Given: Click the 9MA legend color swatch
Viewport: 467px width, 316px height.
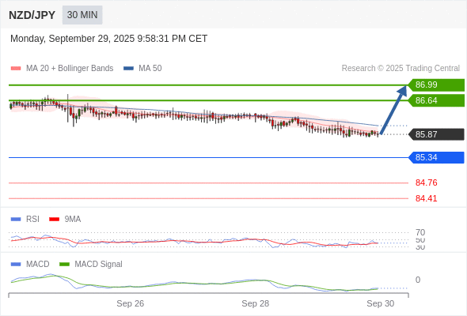Looking at the screenshot, I should point(54,220).
